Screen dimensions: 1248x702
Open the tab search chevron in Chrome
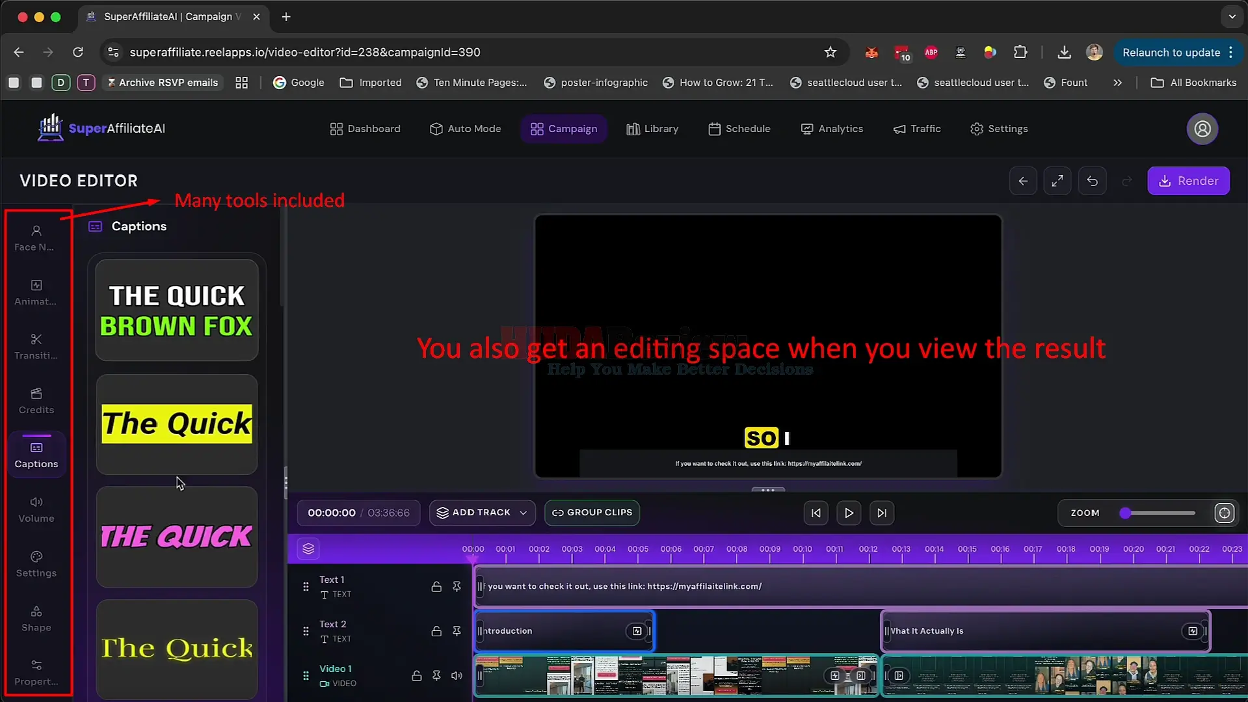[1232, 17]
